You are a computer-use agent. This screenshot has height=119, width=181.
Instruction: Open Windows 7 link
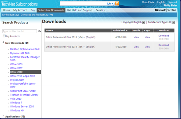click(x=16, y=103)
